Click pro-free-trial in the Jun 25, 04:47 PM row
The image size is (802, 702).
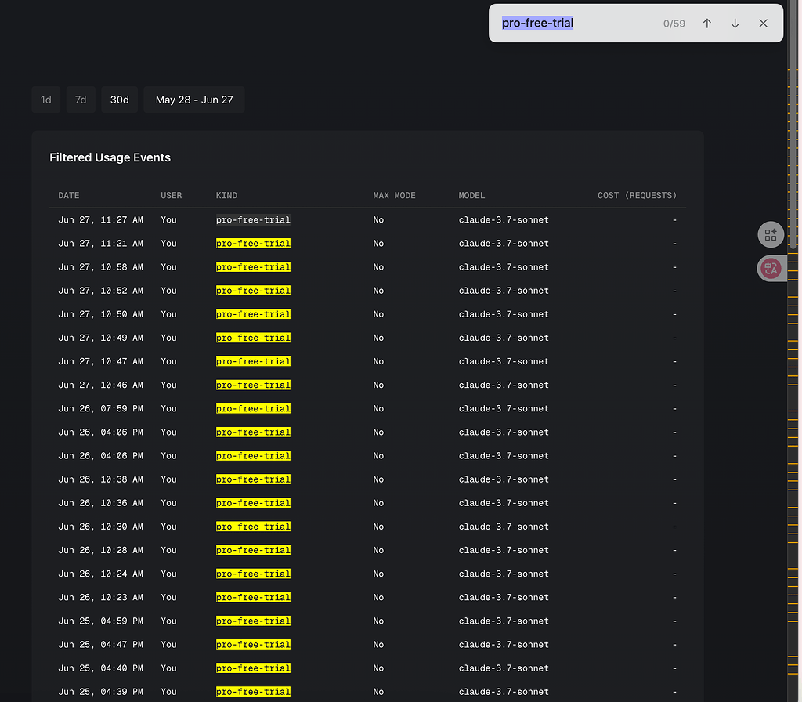coord(253,645)
